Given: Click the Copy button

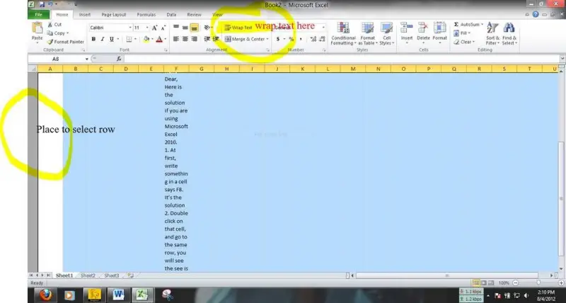Looking at the screenshot, I should [x=58, y=33].
